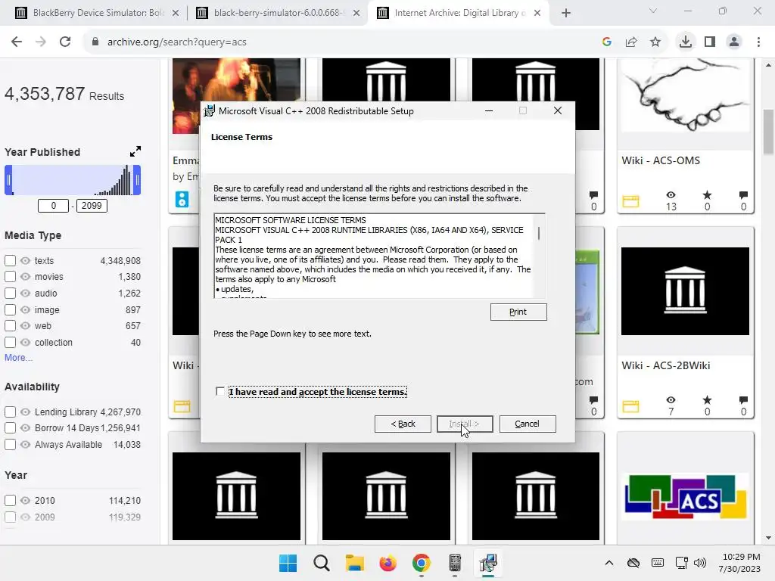
Task: Launch Firefox from the taskbar
Action: [388, 563]
